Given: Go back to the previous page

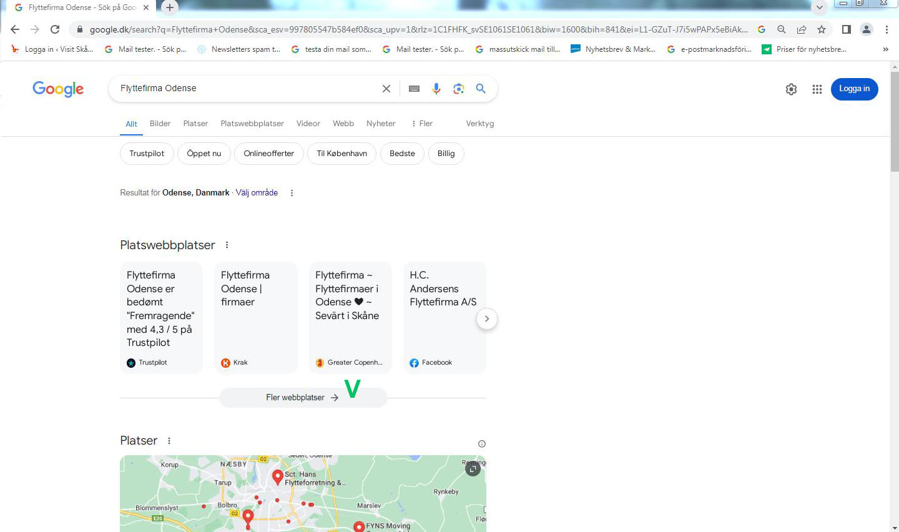Looking at the screenshot, I should tap(15, 29).
